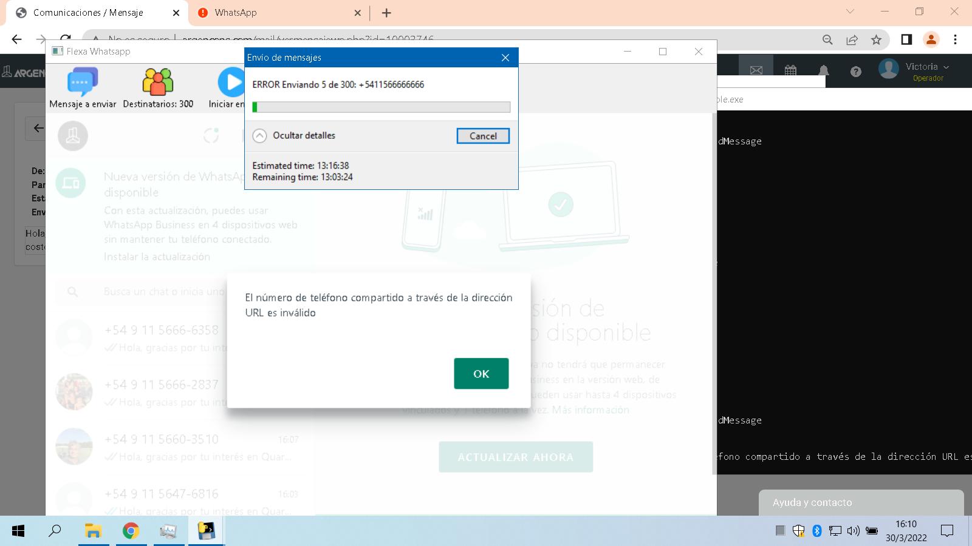This screenshot has height=546, width=972.
Task: Click the share page icon in Chrome
Action: tap(852, 39)
